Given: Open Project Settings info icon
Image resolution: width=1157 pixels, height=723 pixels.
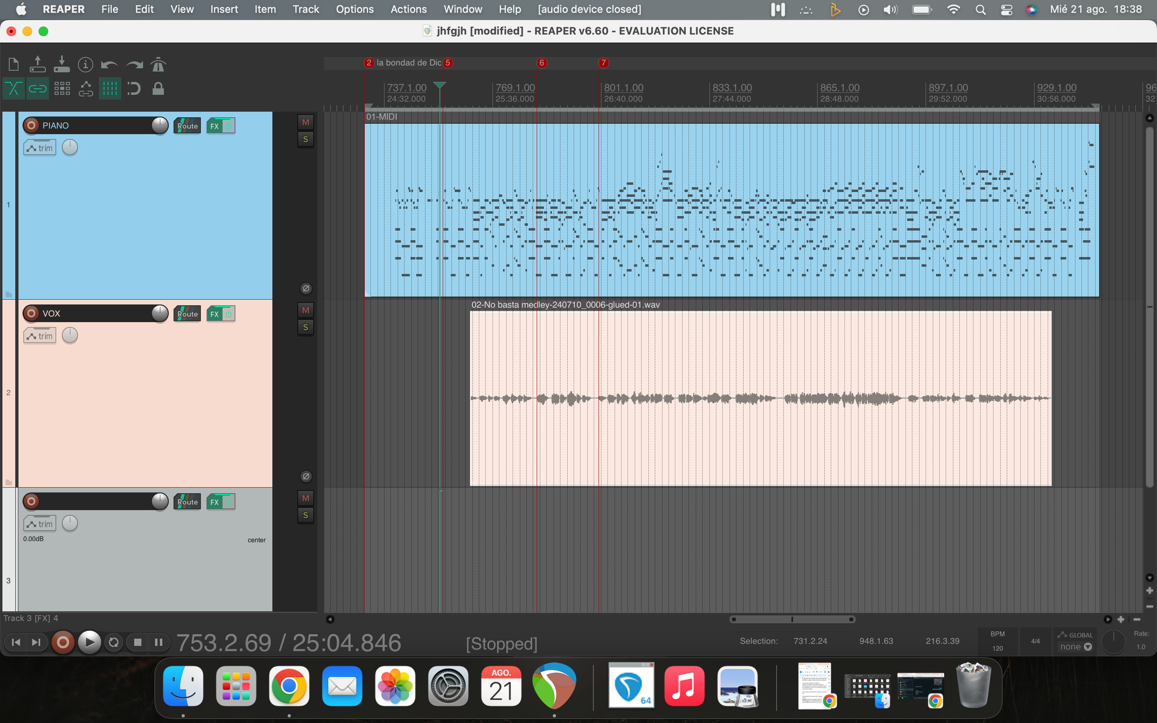Looking at the screenshot, I should click(86, 64).
